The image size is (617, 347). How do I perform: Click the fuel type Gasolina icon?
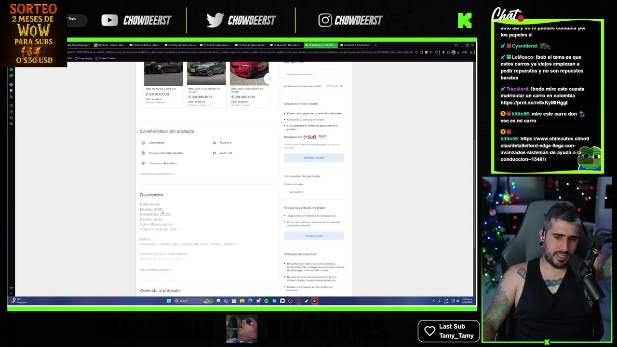[143, 153]
